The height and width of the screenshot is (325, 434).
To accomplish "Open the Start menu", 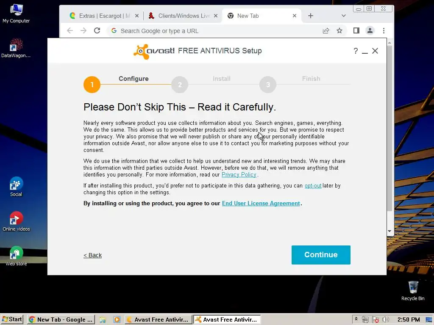I will coord(12,319).
